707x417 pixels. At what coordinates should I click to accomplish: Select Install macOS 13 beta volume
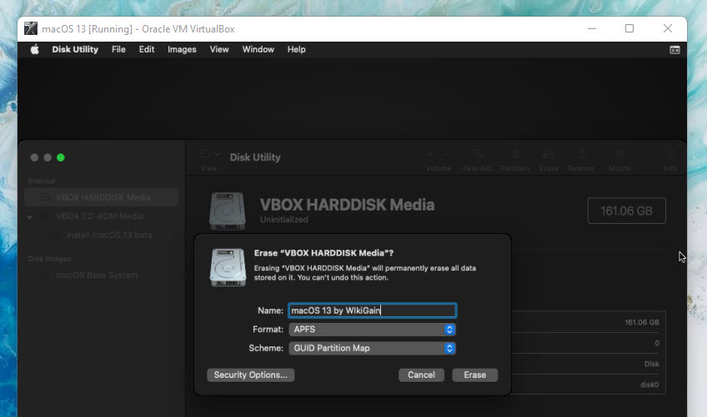109,235
